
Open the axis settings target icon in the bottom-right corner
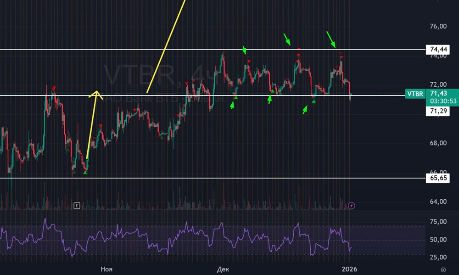click(x=443, y=270)
